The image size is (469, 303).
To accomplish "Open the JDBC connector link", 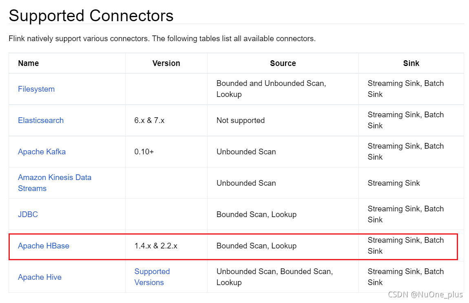I will click(x=28, y=215).
